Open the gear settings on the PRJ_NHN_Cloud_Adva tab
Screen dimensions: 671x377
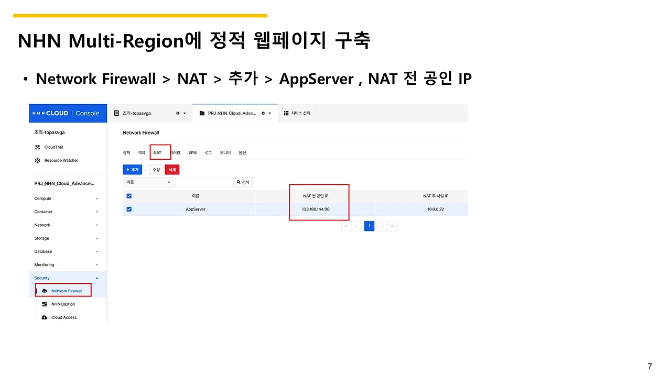pyautogui.click(x=264, y=113)
